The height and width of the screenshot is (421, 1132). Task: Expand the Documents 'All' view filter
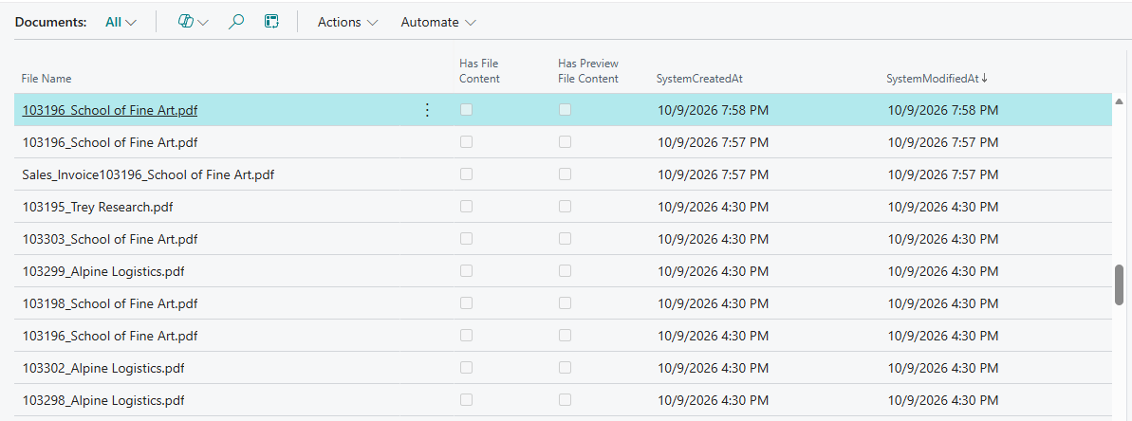(121, 23)
